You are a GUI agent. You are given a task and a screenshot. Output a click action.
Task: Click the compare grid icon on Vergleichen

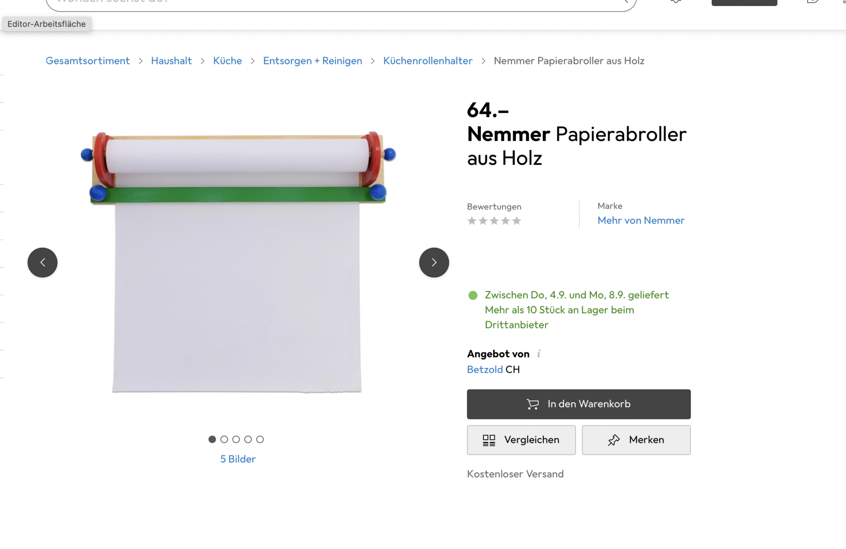pos(489,440)
